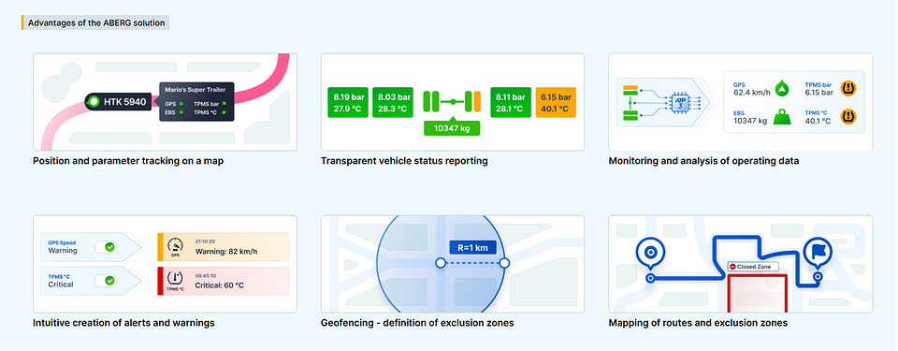Click the R=1 km radius label
The height and width of the screenshot is (351, 898).
click(473, 248)
